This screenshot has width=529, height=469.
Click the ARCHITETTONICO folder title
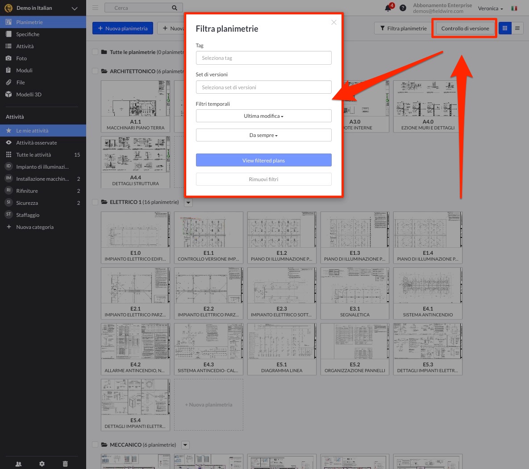(x=133, y=71)
